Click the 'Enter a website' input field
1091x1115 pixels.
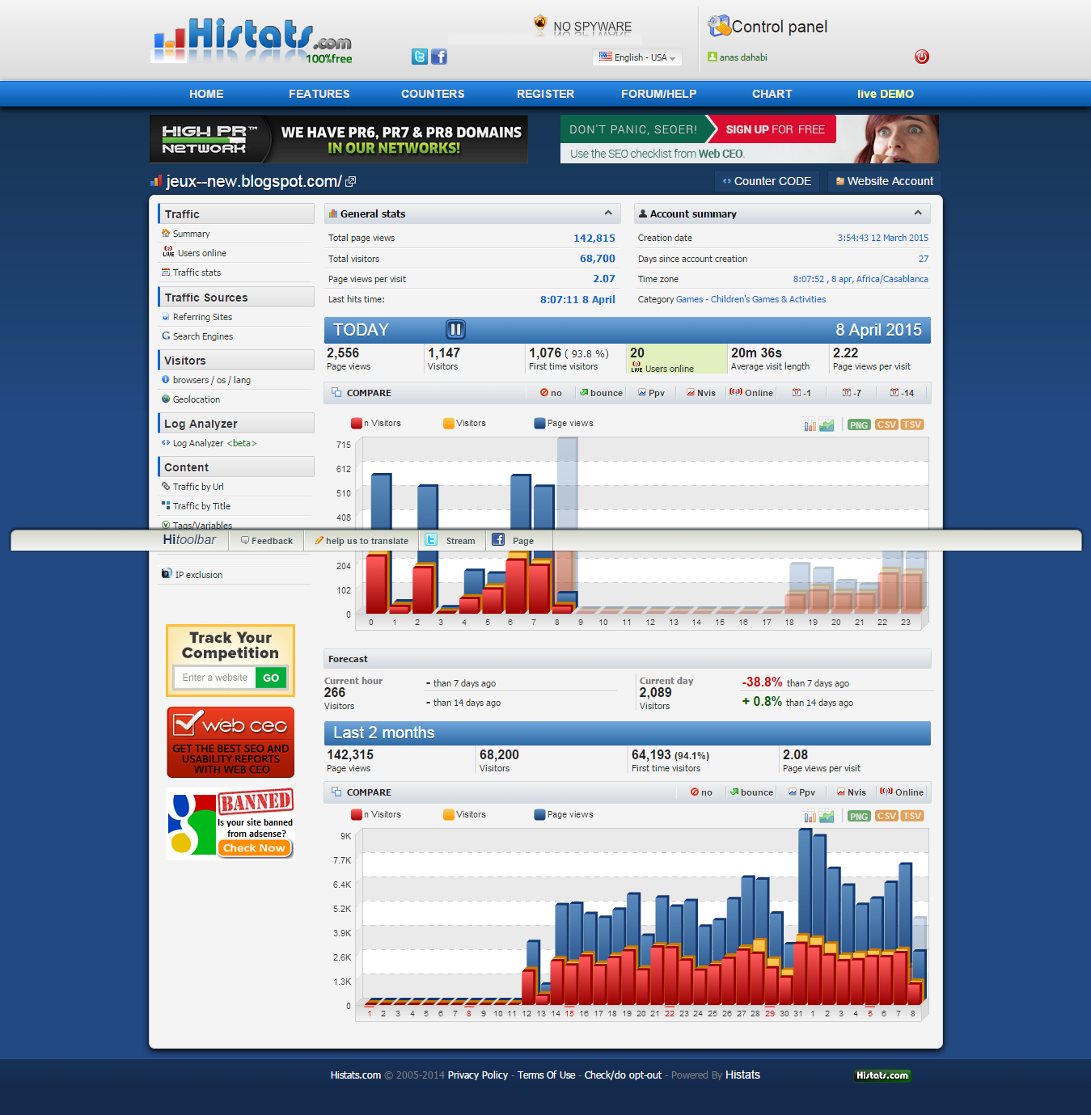pyautogui.click(x=215, y=678)
